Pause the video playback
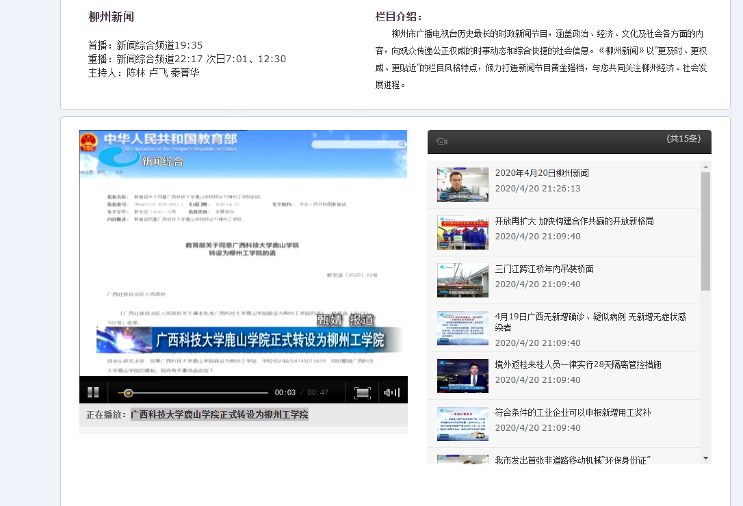Image resolution: width=743 pixels, height=506 pixels. pos(93,392)
